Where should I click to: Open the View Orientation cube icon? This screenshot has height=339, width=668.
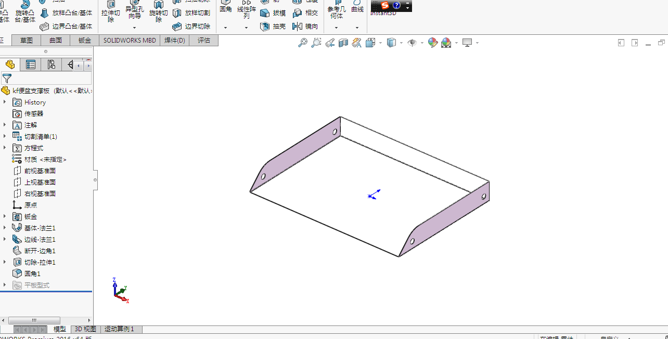click(x=370, y=43)
